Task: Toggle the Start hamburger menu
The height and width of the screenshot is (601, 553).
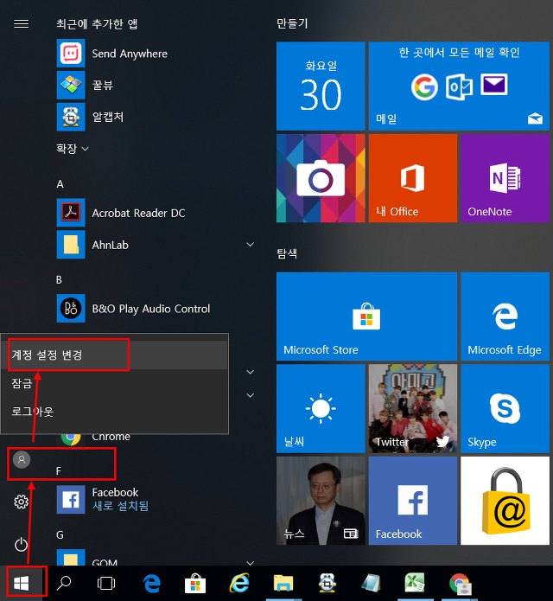Action: point(21,24)
